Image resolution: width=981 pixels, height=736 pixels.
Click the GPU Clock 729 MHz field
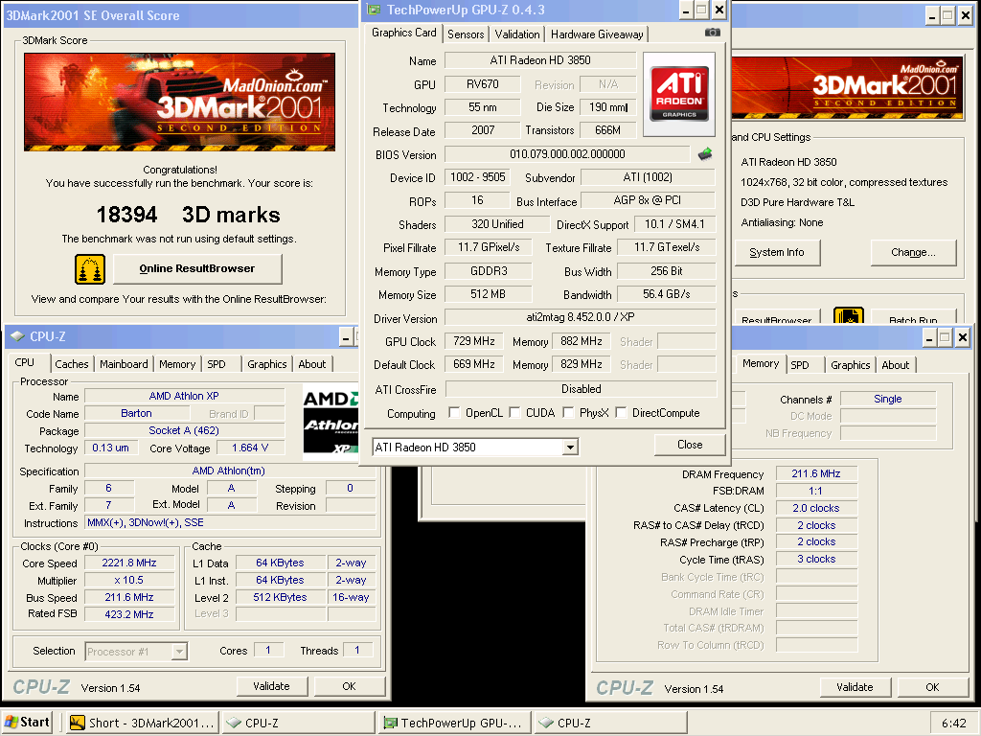473,342
